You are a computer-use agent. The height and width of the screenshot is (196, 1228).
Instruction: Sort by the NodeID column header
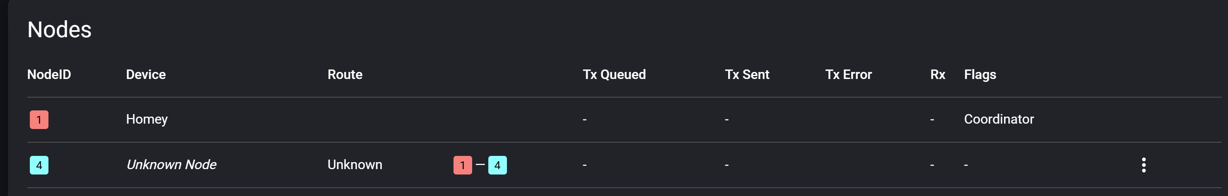coord(49,75)
